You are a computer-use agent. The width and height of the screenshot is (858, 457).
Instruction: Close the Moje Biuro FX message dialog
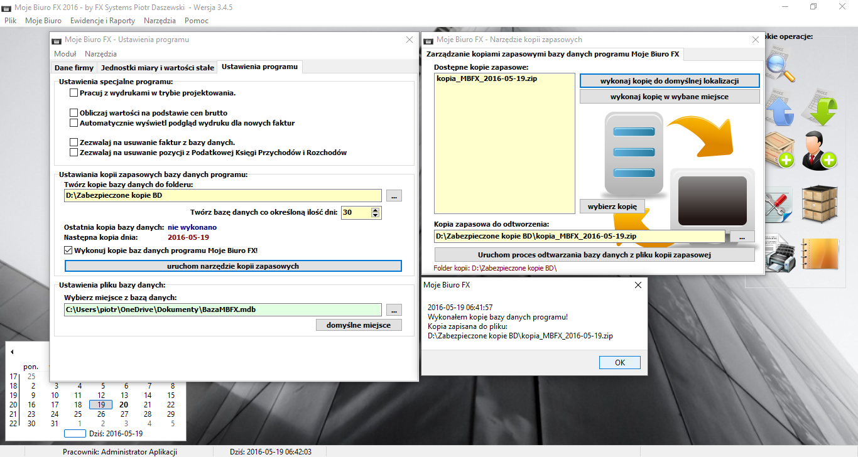tap(638, 284)
